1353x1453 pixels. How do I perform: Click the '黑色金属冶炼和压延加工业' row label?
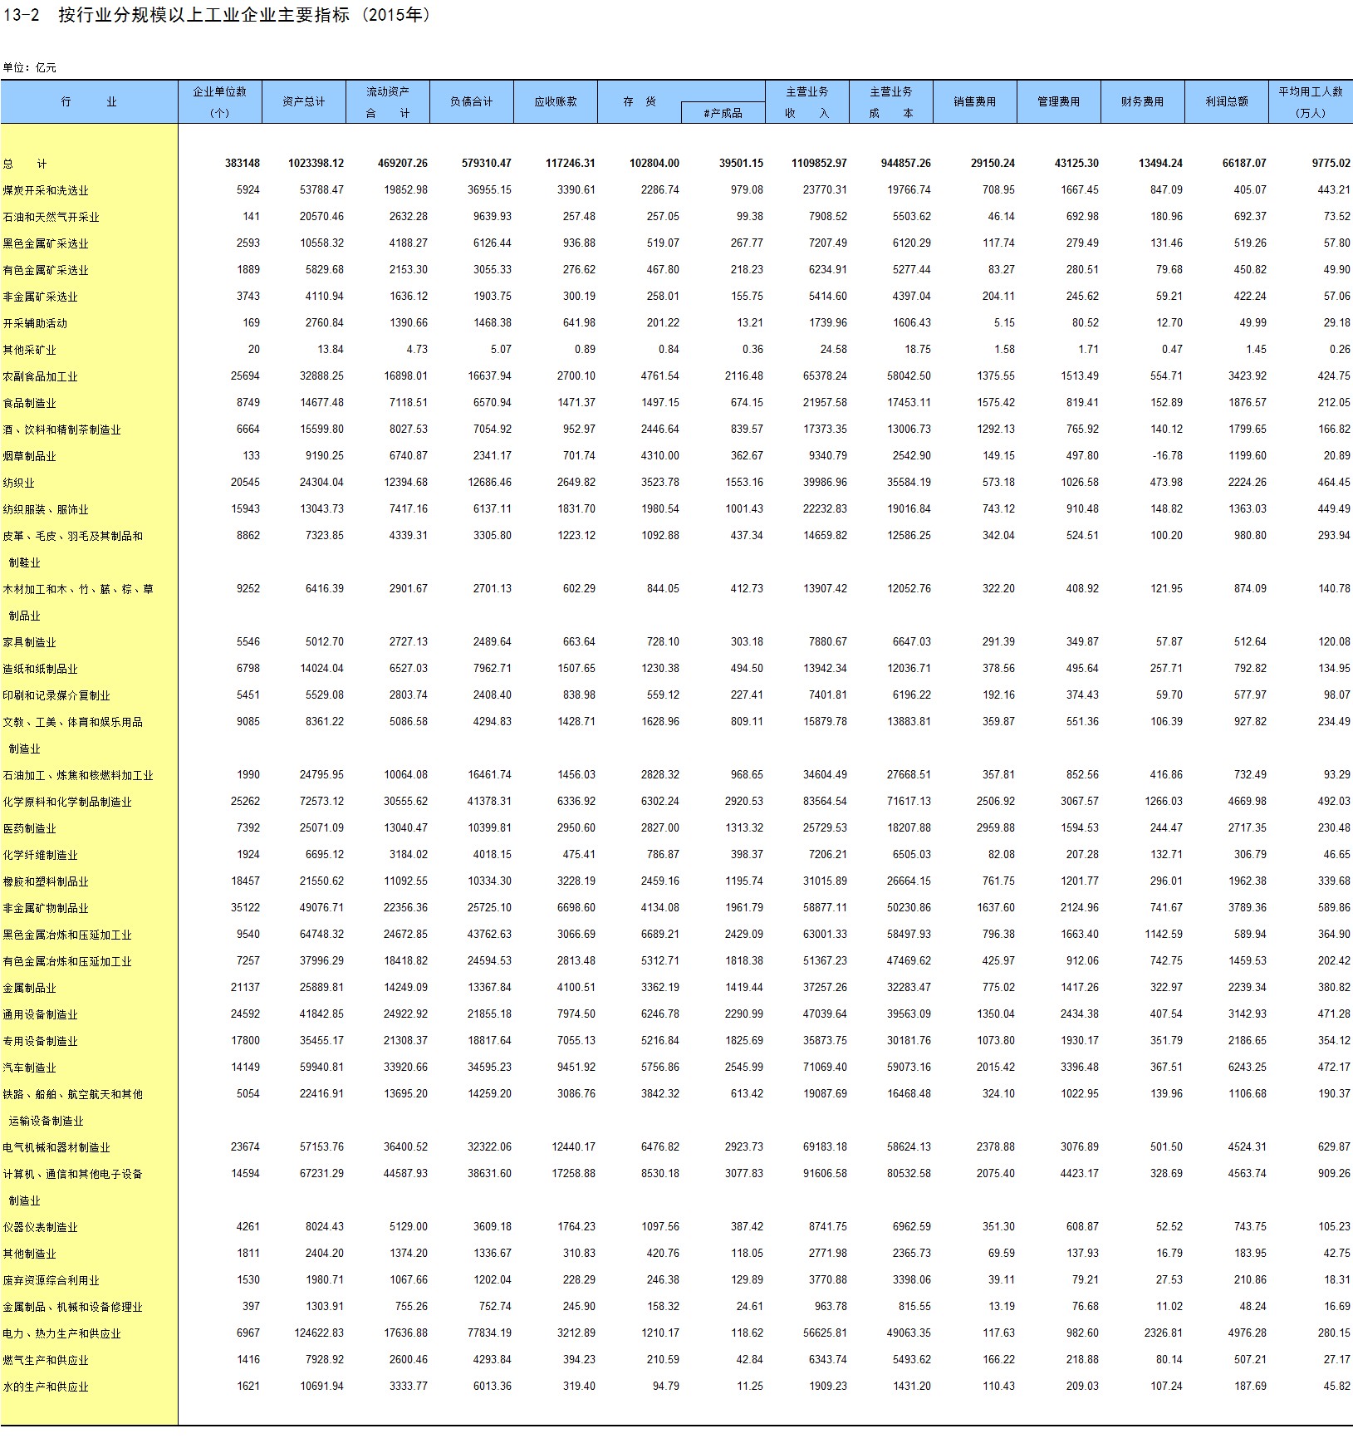[x=67, y=935]
